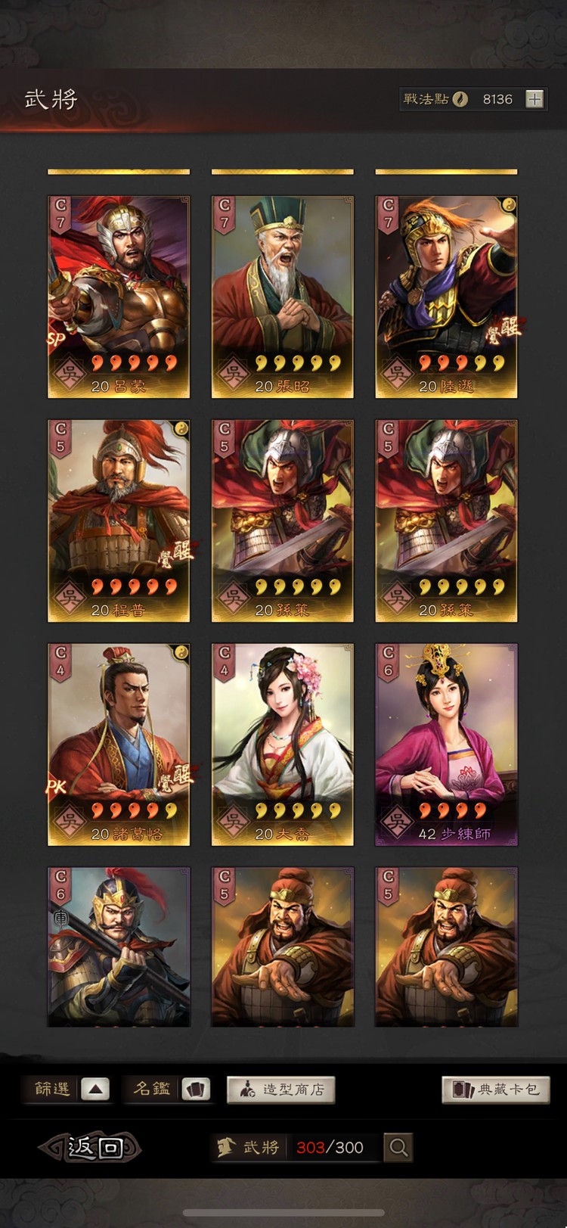Image resolution: width=567 pixels, height=1228 pixels.
Task: Select the 張昭 general card
Action: 283,297
